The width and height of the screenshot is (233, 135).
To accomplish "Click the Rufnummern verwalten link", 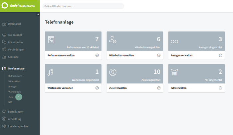I will [61, 56].
